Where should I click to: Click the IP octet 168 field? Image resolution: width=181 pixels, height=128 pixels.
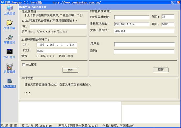(x=52, y=45)
